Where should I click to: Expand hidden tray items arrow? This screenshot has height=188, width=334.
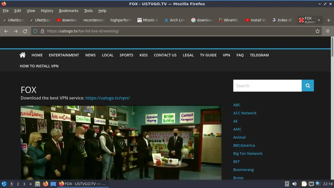pos(287,184)
